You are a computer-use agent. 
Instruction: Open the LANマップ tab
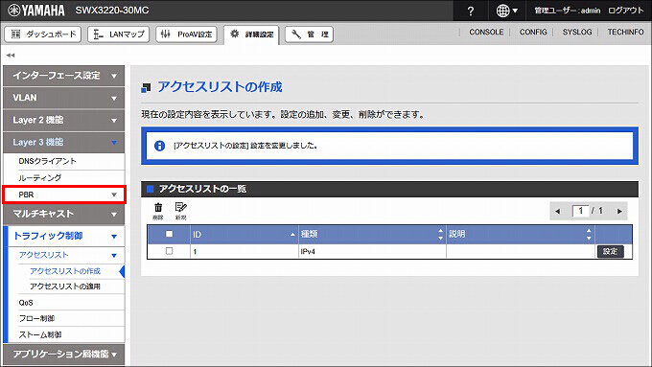pos(119,34)
